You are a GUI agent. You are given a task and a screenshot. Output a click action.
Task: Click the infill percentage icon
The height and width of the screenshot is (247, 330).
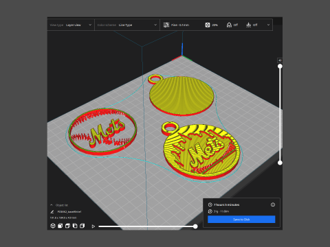(208, 25)
